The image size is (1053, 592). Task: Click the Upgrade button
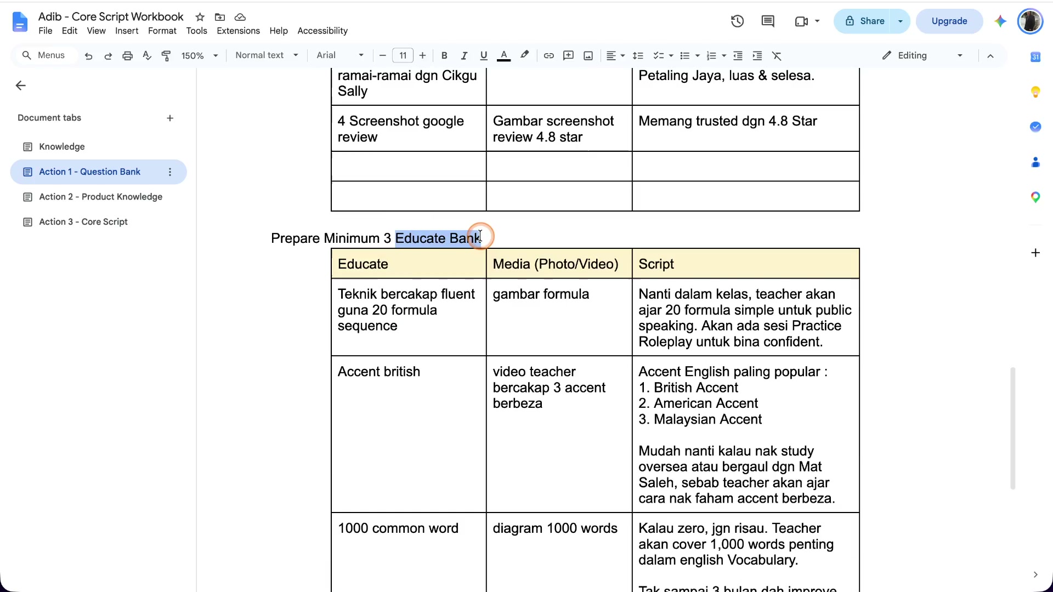pos(949,21)
